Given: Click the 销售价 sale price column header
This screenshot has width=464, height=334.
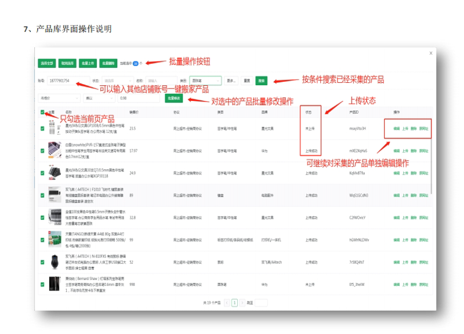Looking at the screenshot, I should click(x=134, y=112).
